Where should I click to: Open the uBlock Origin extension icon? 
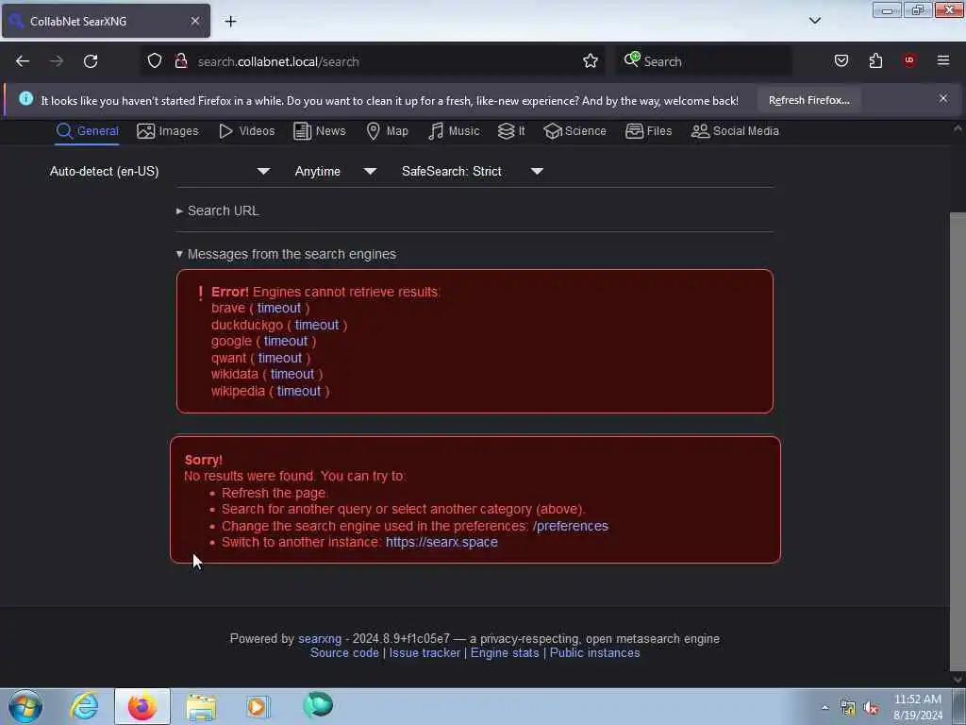(909, 60)
